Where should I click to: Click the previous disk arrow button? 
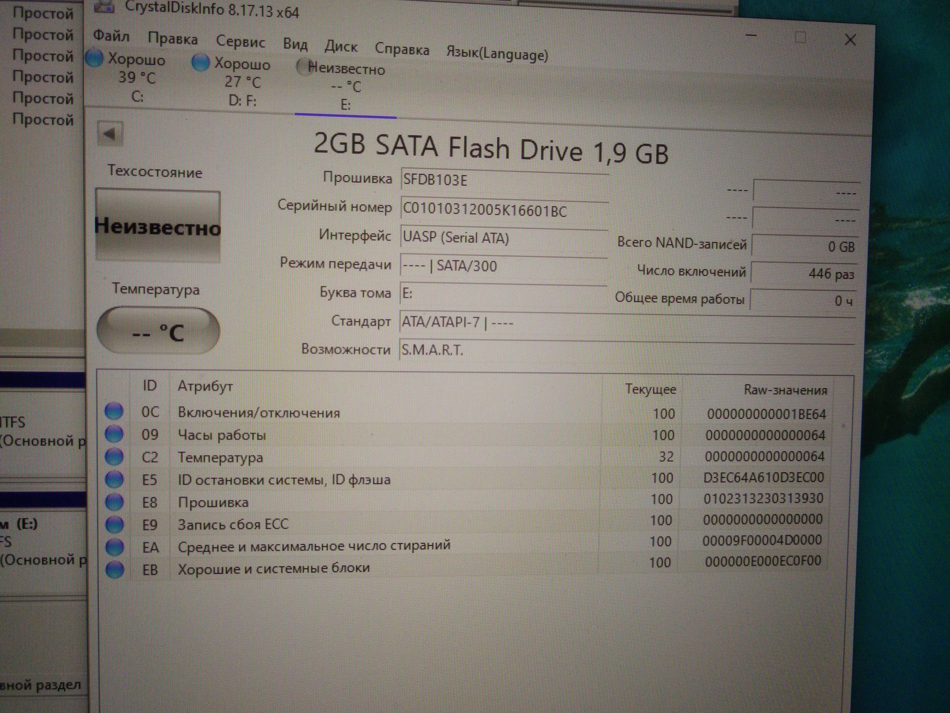pyautogui.click(x=110, y=134)
